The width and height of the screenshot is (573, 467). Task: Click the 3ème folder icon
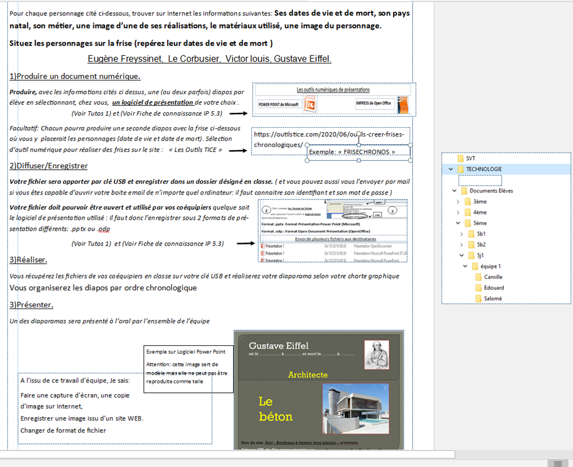click(x=468, y=202)
